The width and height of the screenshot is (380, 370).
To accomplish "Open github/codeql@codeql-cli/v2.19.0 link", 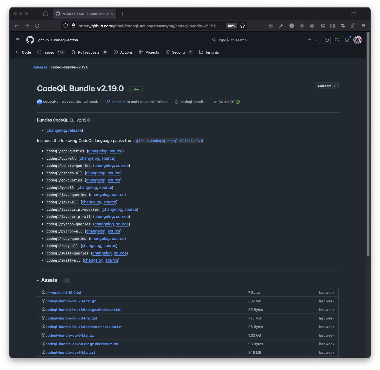I will [x=170, y=141].
